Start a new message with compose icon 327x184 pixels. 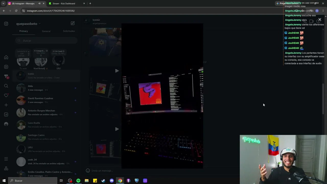pyautogui.click(x=73, y=23)
